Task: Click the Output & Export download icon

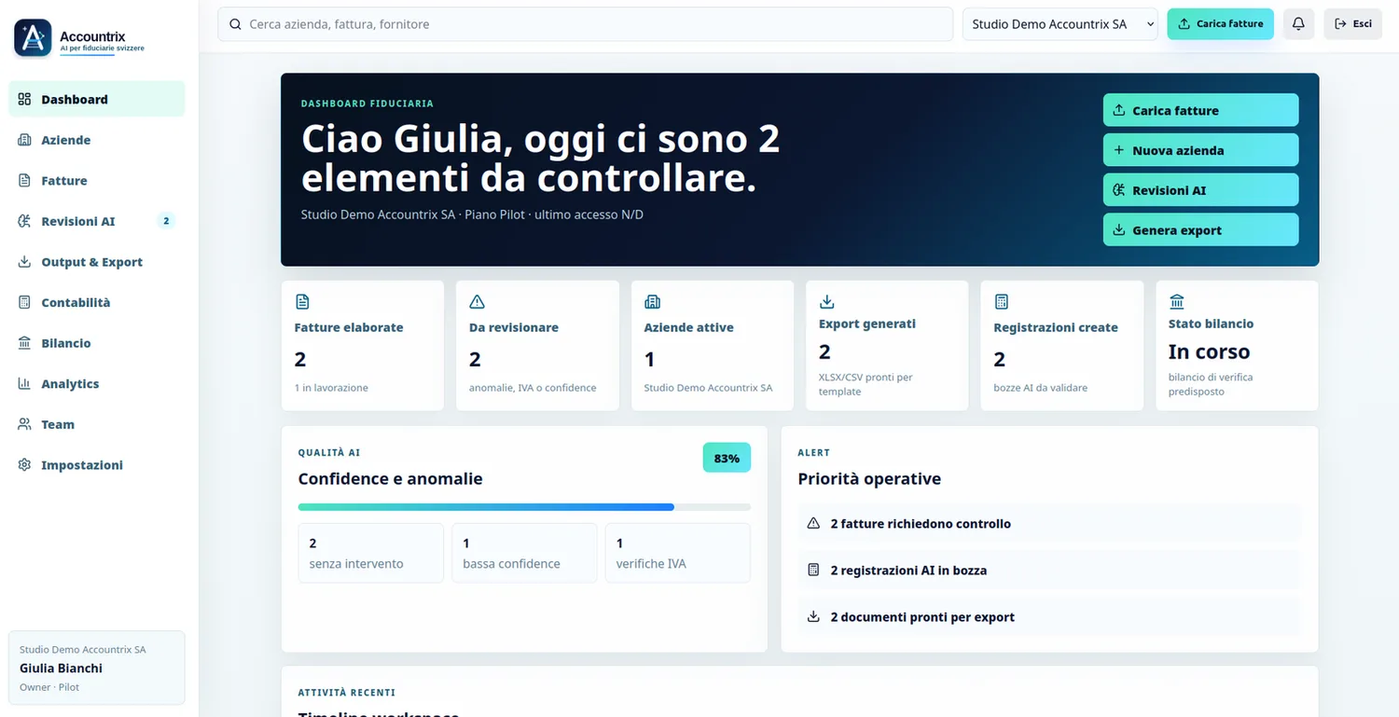Action: (25, 262)
